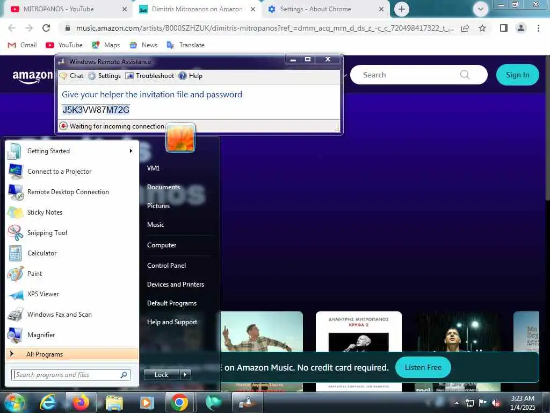The image size is (550, 413).
Task: Click Amazon Music search magnifier
Action: click(465, 74)
